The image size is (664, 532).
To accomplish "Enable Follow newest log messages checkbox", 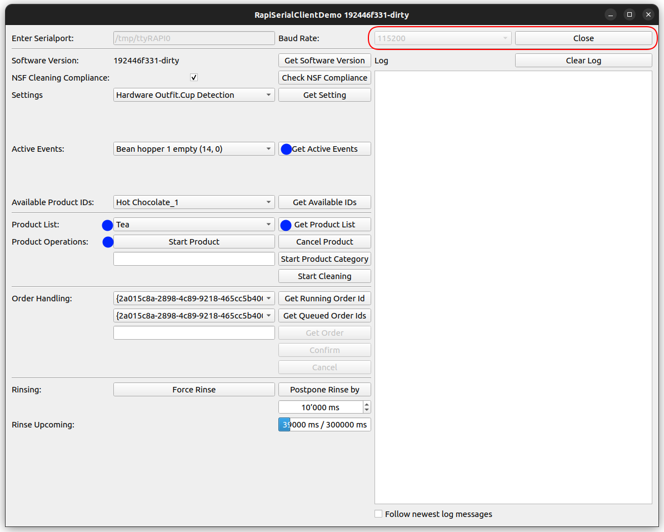I will click(378, 514).
